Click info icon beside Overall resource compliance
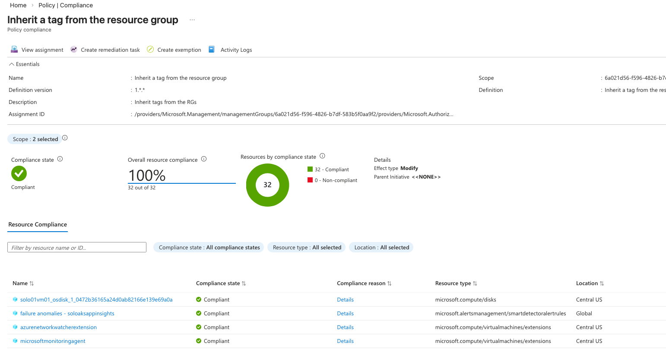The height and width of the screenshot is (352, 666). click(x=204, y=159)
